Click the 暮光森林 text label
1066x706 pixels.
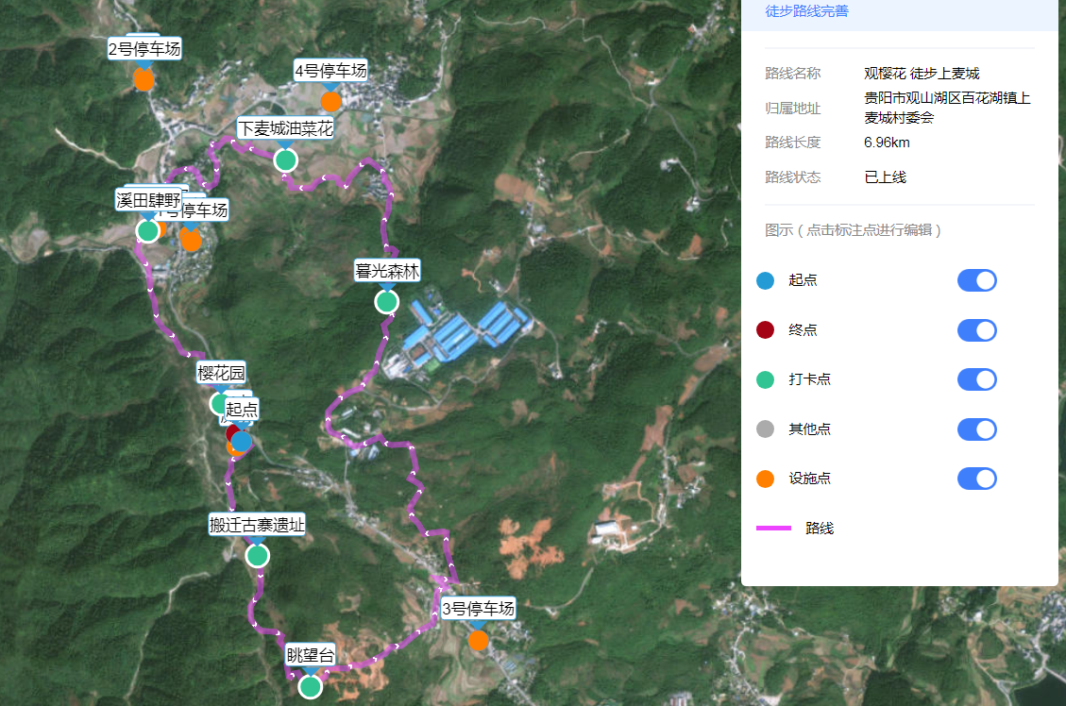point(387,271)
